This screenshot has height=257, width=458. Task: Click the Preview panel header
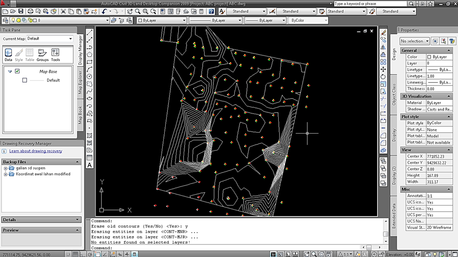[x=41, y=230]
